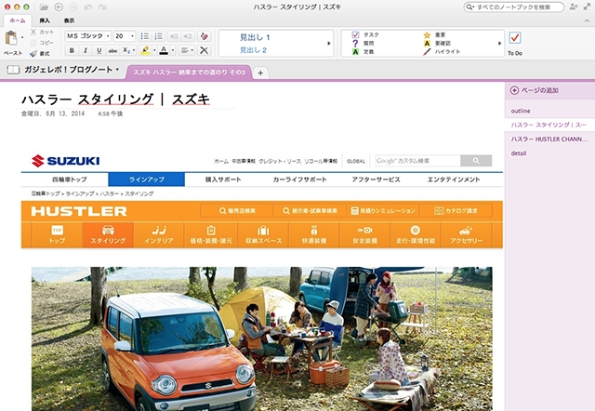Apply the highlight (ハイライト) pen tag
This screenshot has height=411, width=595.
click(427, 52)
